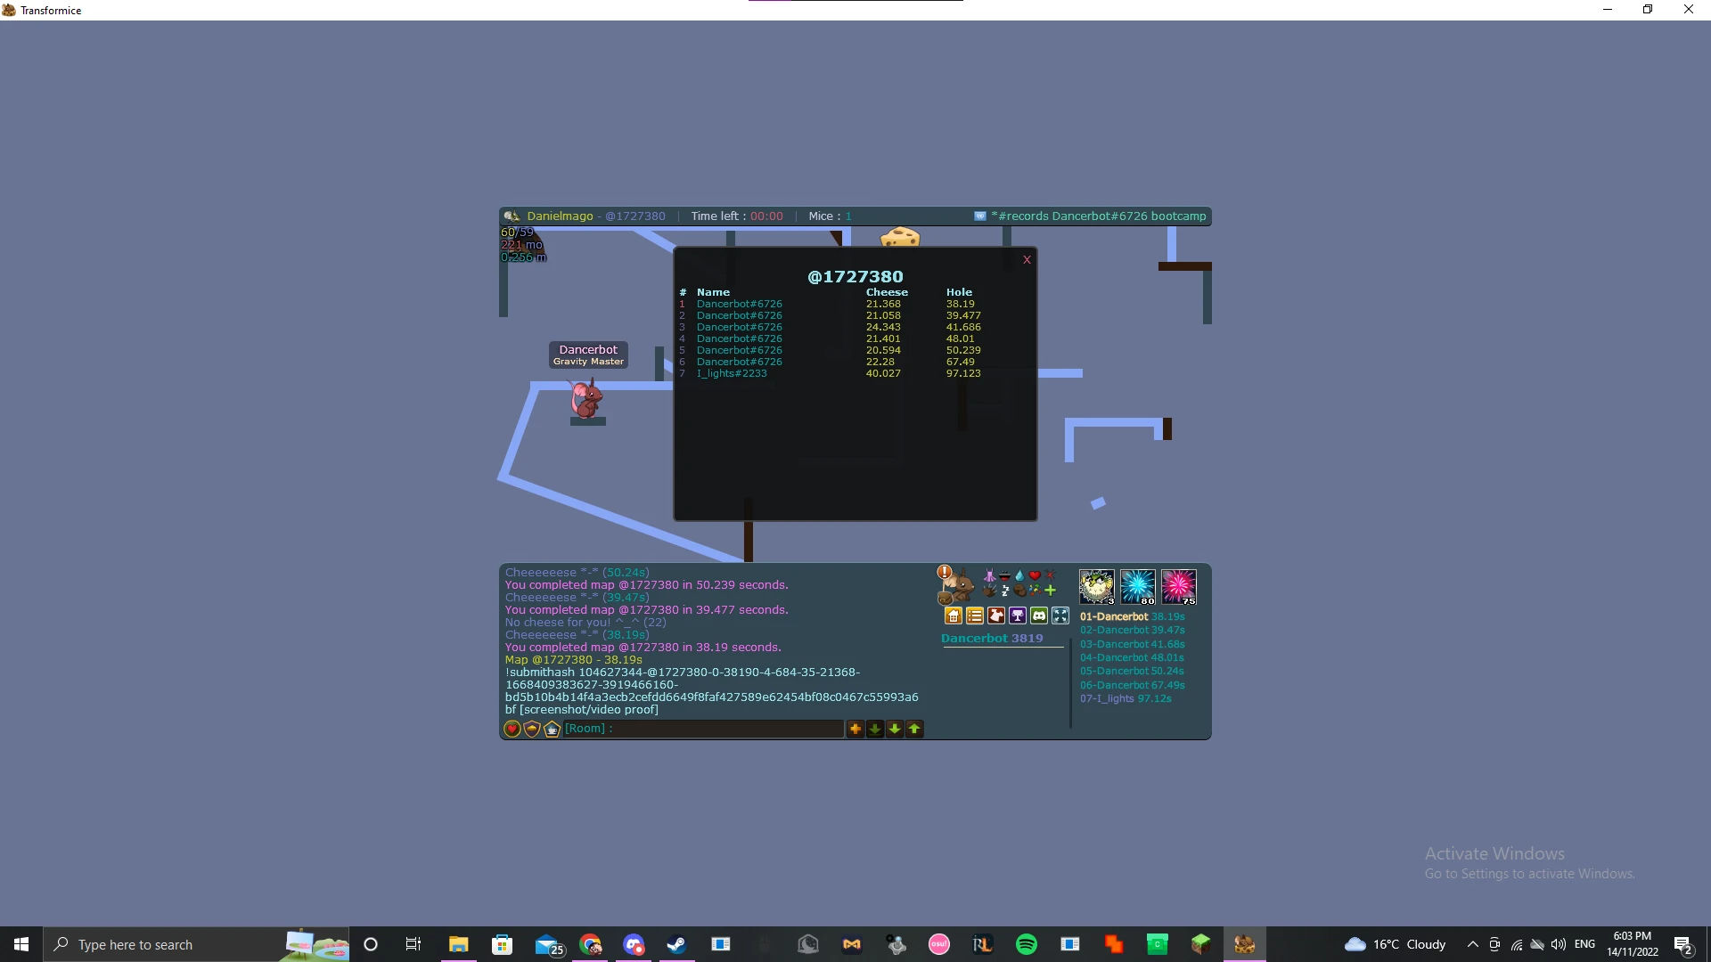This screenshot has height=962, width=1711.
Task: Open the friends list heart icon
Action: click(512, 729)
